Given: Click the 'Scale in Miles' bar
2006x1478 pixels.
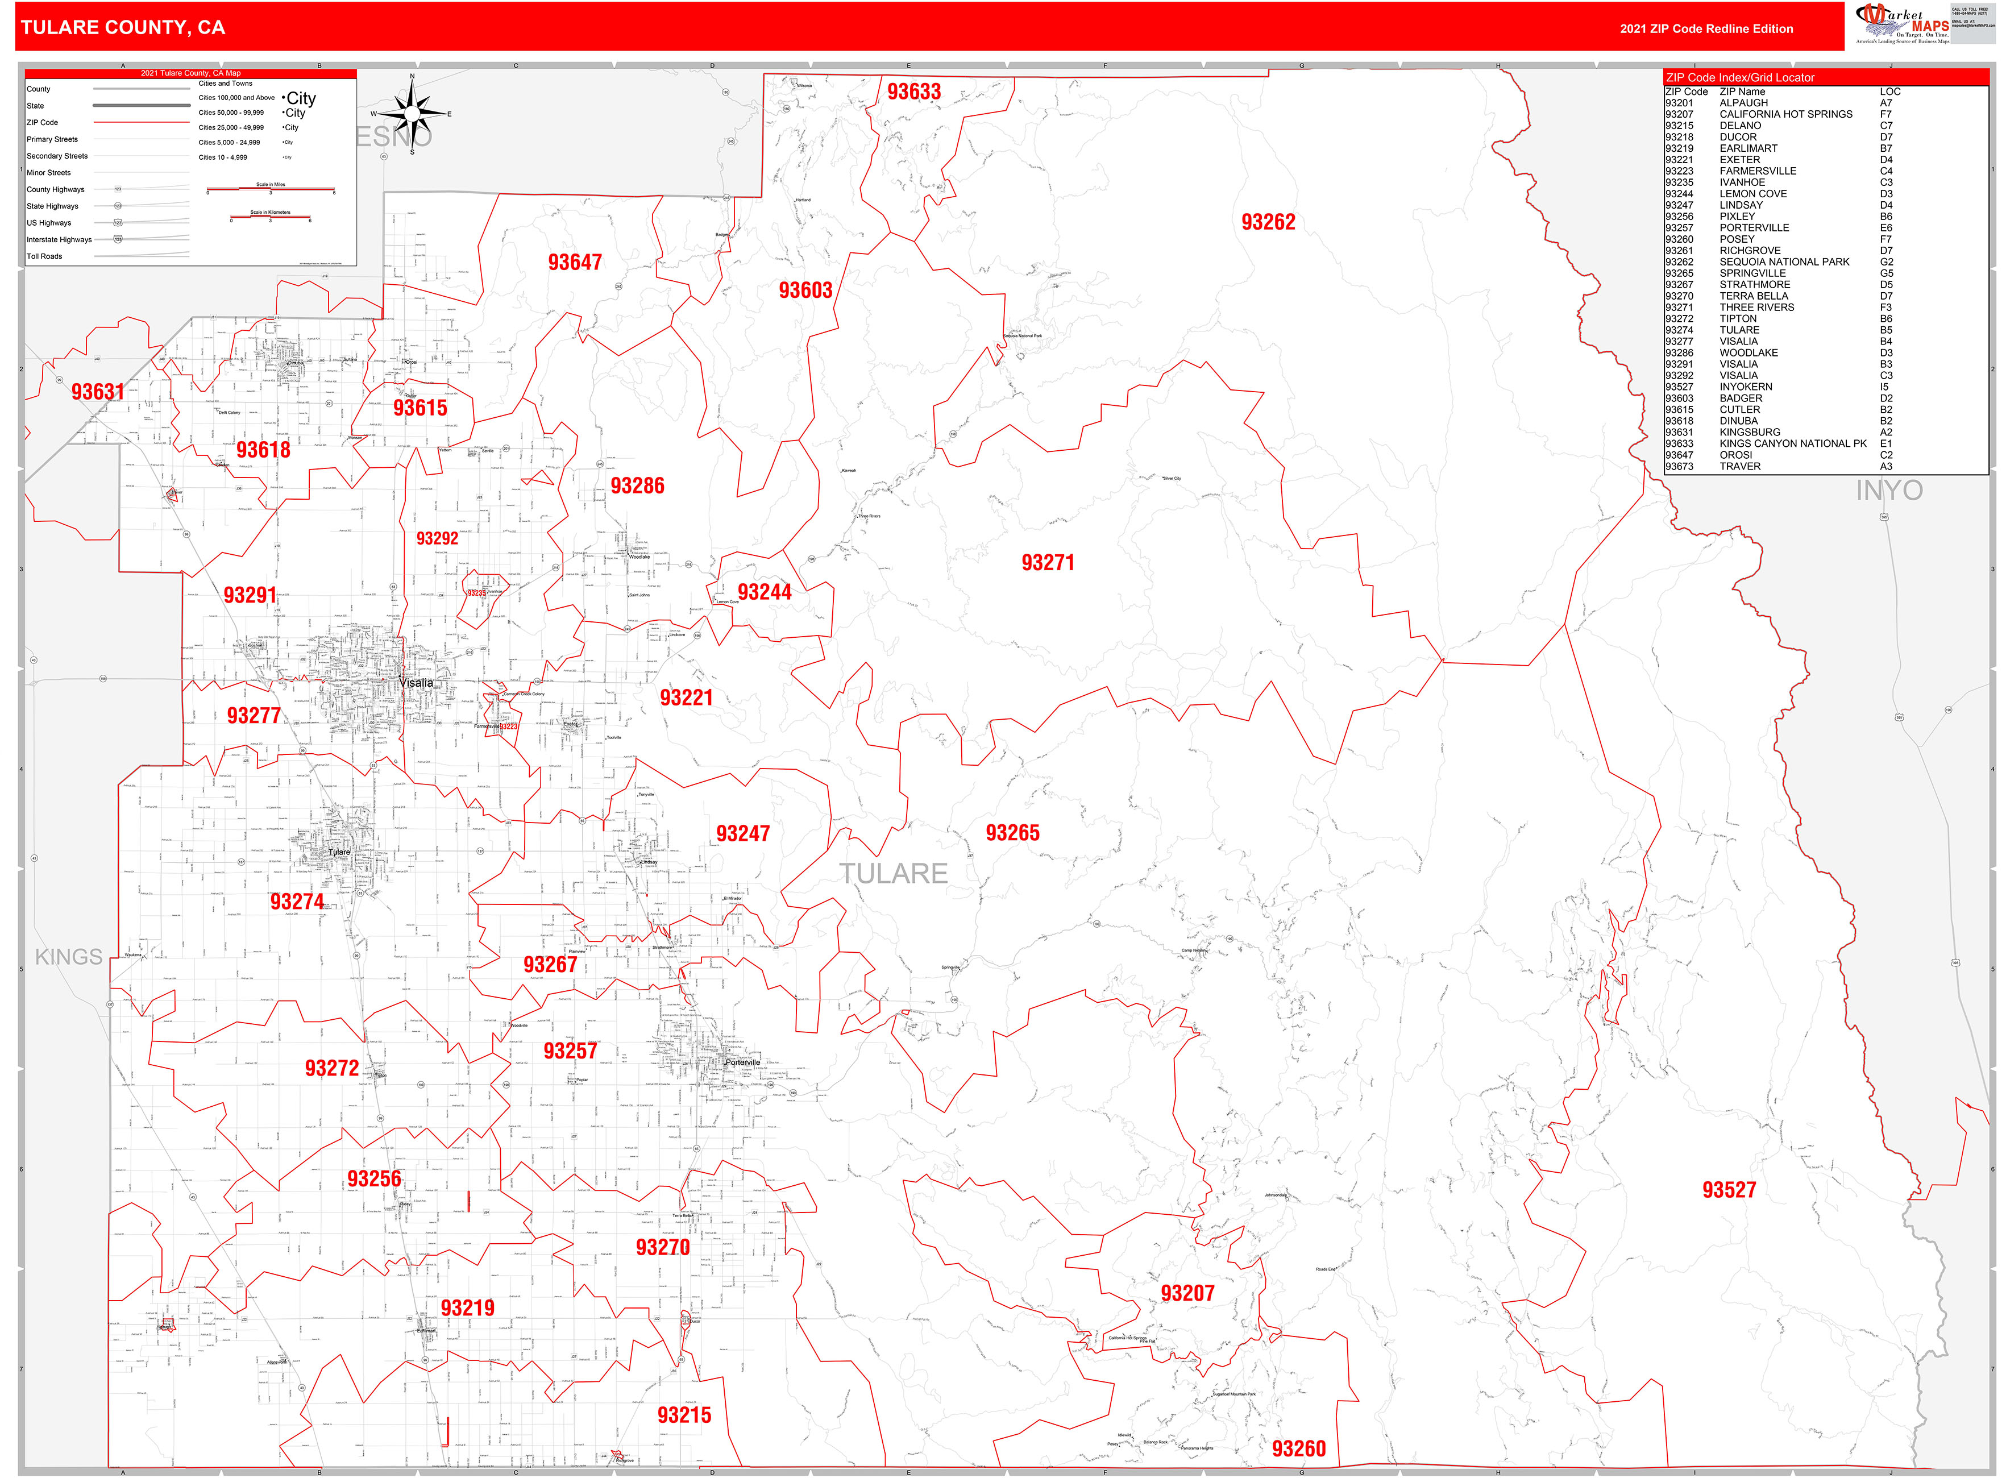Looking at the screenshot, I should coord(270,189).
